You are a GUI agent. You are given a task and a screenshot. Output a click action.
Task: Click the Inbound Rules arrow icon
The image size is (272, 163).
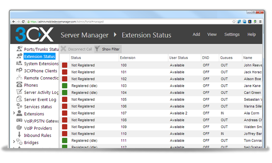pyautogui.click(x=19, y=135)
